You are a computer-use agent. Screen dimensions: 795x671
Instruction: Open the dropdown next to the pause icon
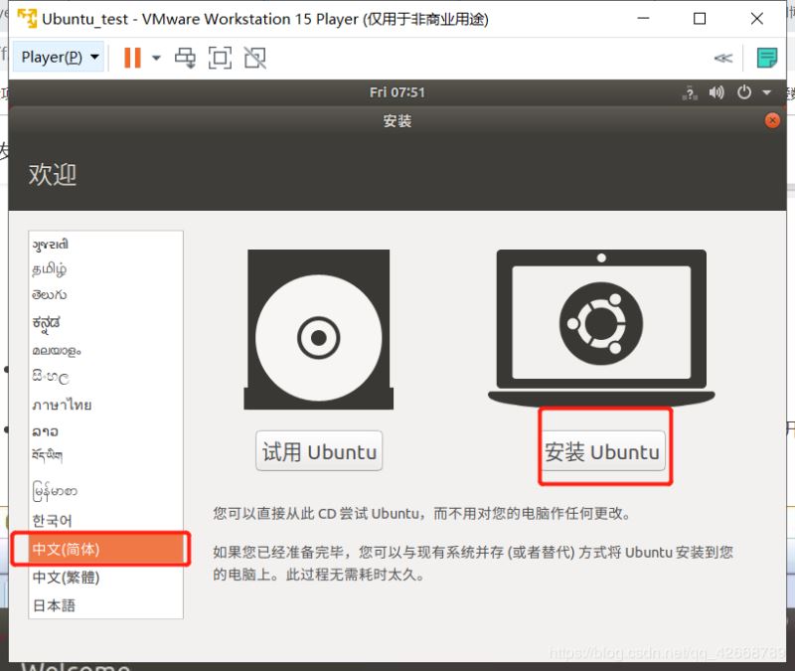coord(156,58)
